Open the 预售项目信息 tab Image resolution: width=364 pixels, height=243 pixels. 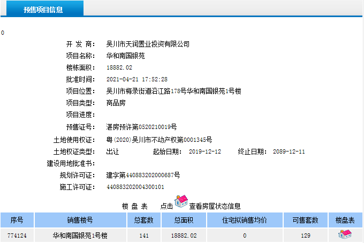coord(45,9)
